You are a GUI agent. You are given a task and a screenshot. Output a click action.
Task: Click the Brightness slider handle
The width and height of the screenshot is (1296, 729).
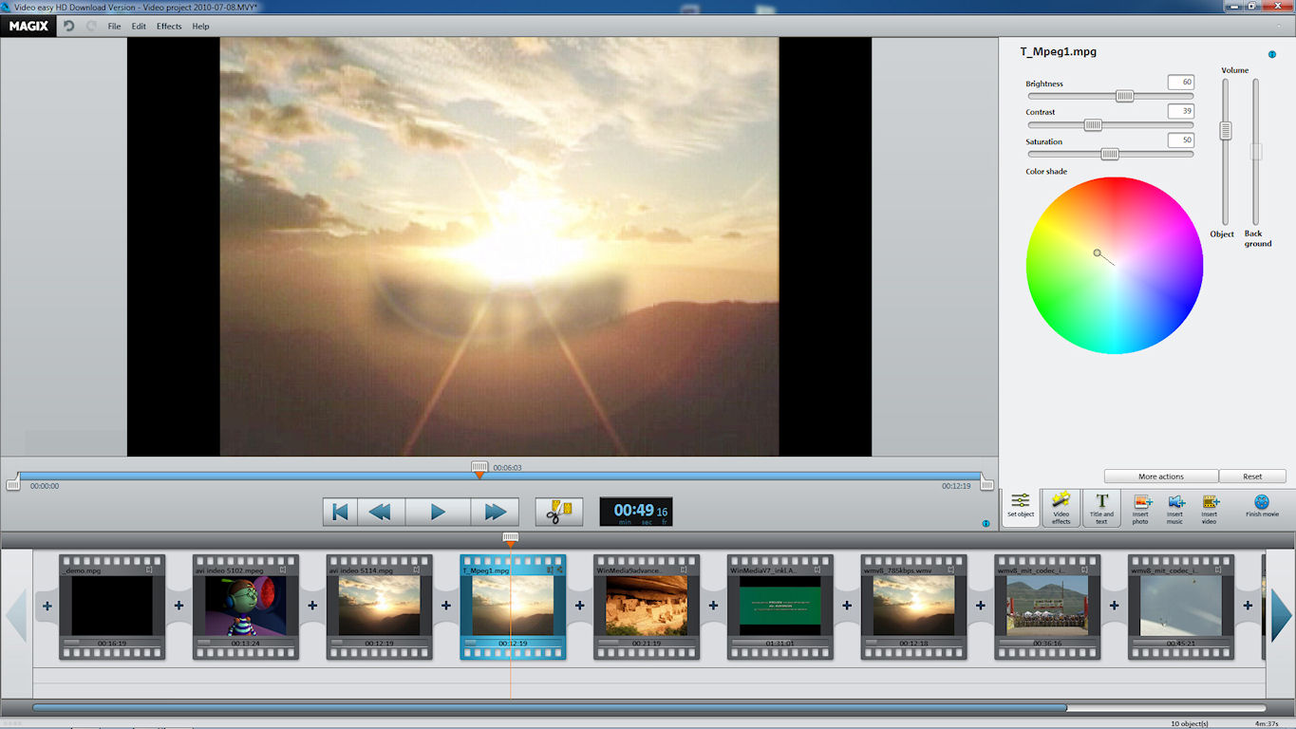(1124, 96)
